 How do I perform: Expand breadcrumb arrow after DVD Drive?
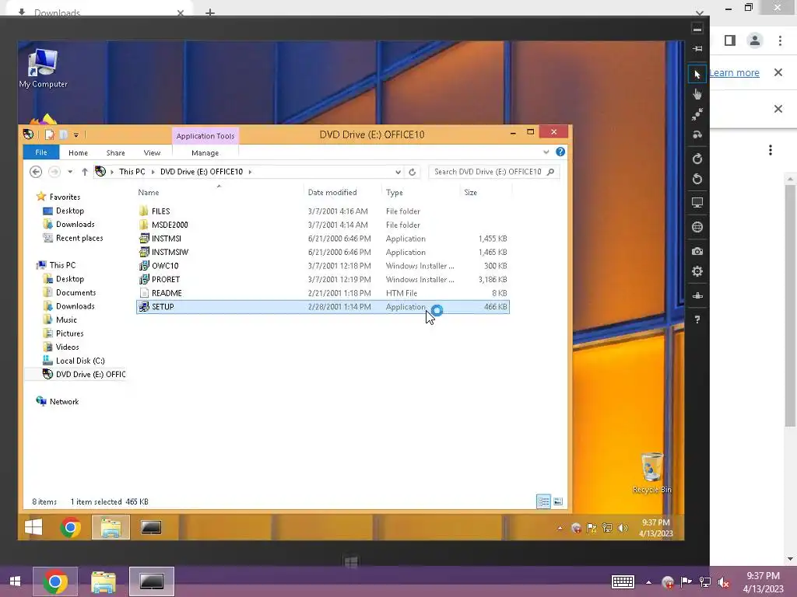click(x=250, y=172)
